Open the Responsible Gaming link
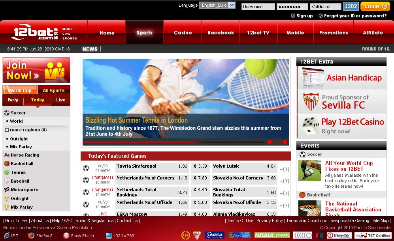The width and height of the screenshot is (394, 241). 350,221
